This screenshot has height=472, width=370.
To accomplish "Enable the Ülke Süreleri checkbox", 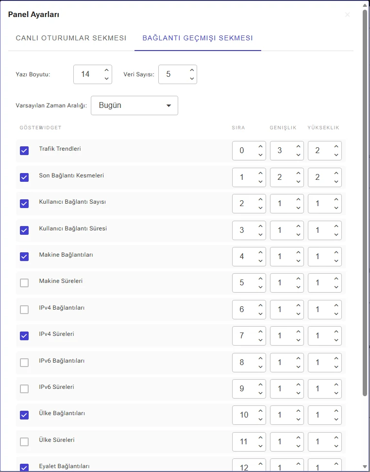I will click(x=24, y=441).
